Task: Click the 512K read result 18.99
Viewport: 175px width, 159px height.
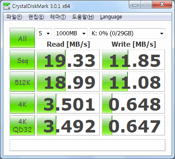Action: click(68, 82)
